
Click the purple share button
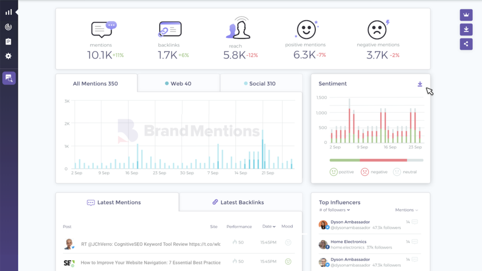466,44
